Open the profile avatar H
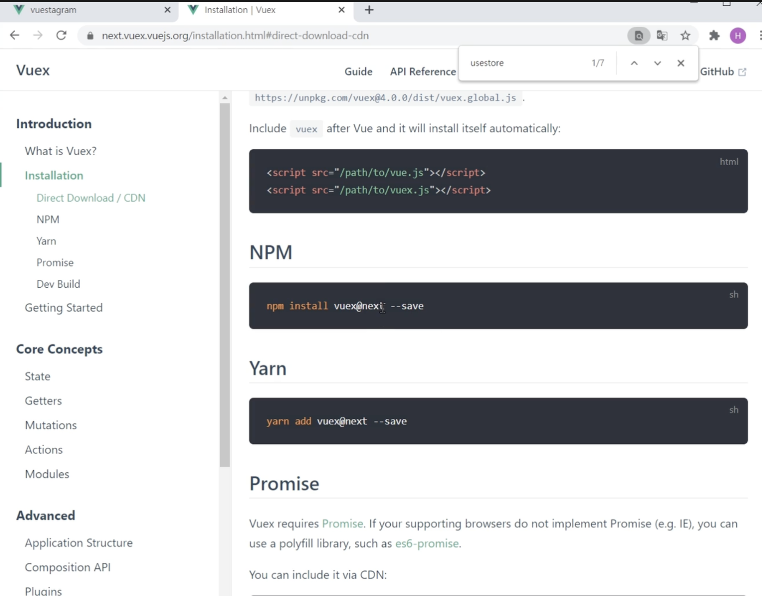The height and width of the screenshot is (596, 762). point(738,36)
